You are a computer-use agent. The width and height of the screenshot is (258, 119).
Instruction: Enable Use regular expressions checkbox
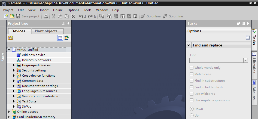click(x=191, y=100)
